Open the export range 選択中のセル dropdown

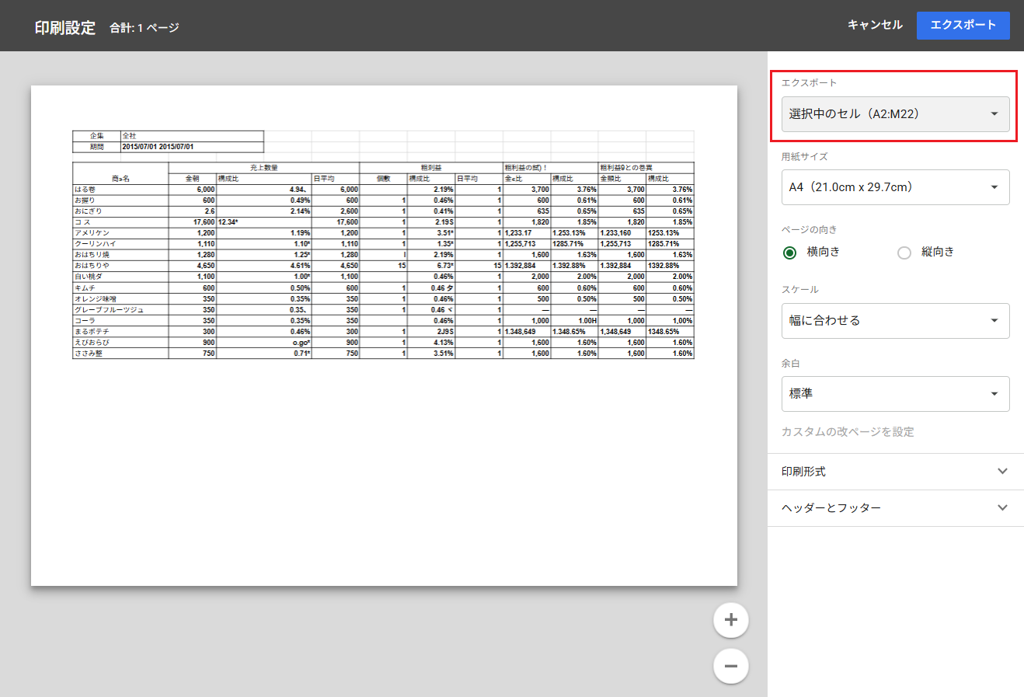(x=895, y=114)
